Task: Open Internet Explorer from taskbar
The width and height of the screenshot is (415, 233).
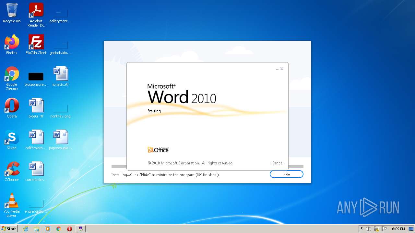Action: click(26, 229)
